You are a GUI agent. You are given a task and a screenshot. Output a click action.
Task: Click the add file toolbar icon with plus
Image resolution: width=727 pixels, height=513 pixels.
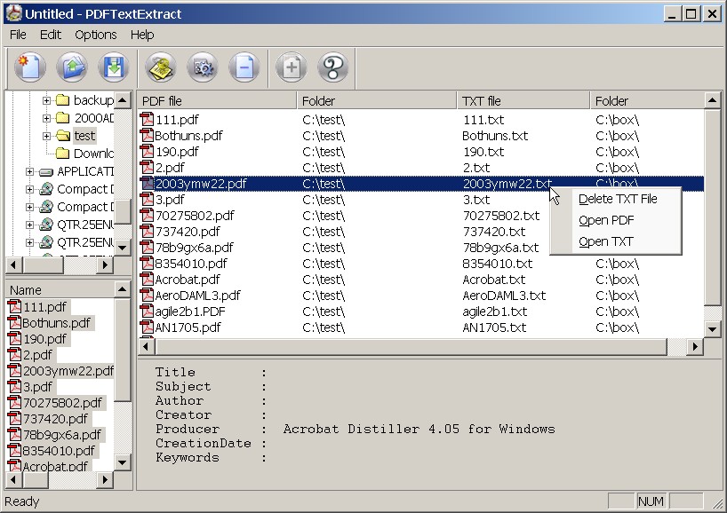point(292,67)
